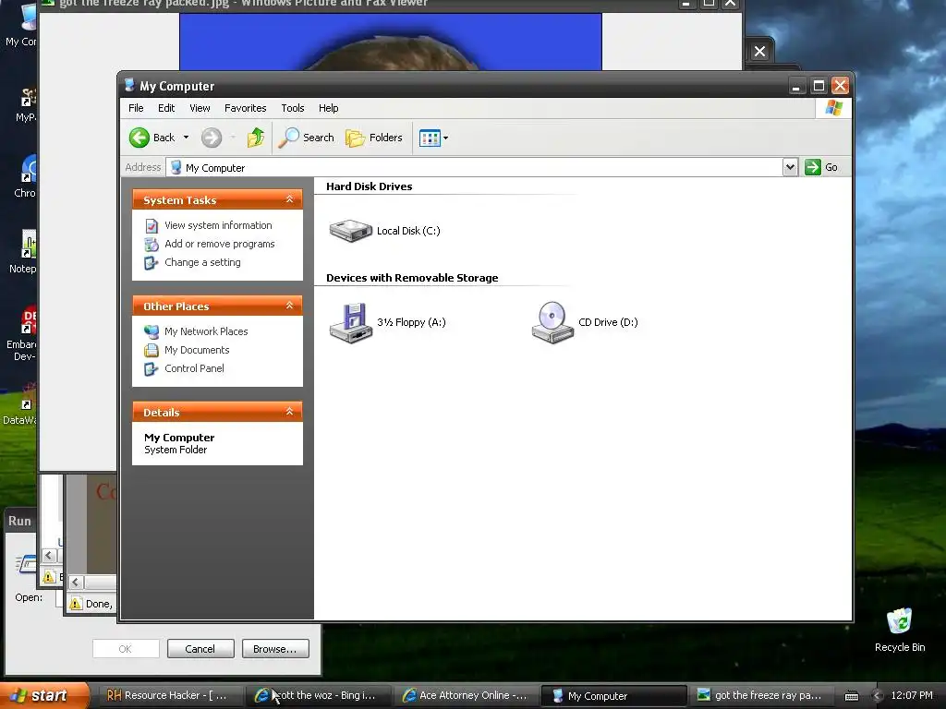The width and height of the screenshot is (946, 709).
Task: Switch to scott the woz Bing taskbar item
Action: coord(319,695)
